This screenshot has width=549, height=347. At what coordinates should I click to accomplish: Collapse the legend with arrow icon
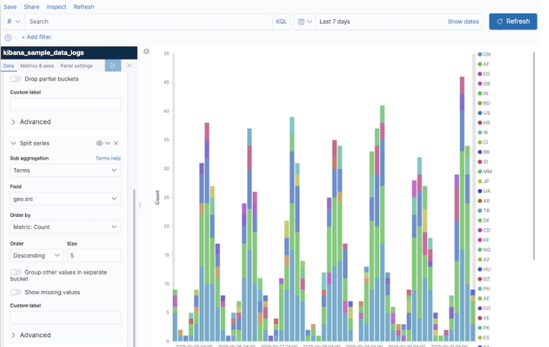[146, 51]
